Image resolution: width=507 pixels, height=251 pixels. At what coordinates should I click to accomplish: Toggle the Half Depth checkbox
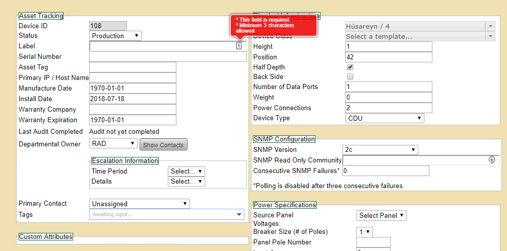coord(350,67)
